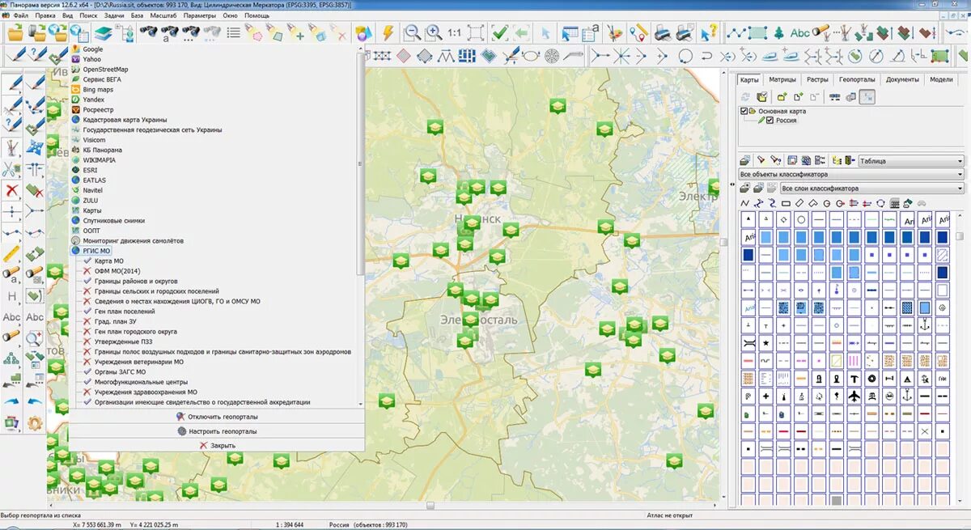971x530 pixels.
Task: Switch to the Модели tab
Action: coord(941,80)
